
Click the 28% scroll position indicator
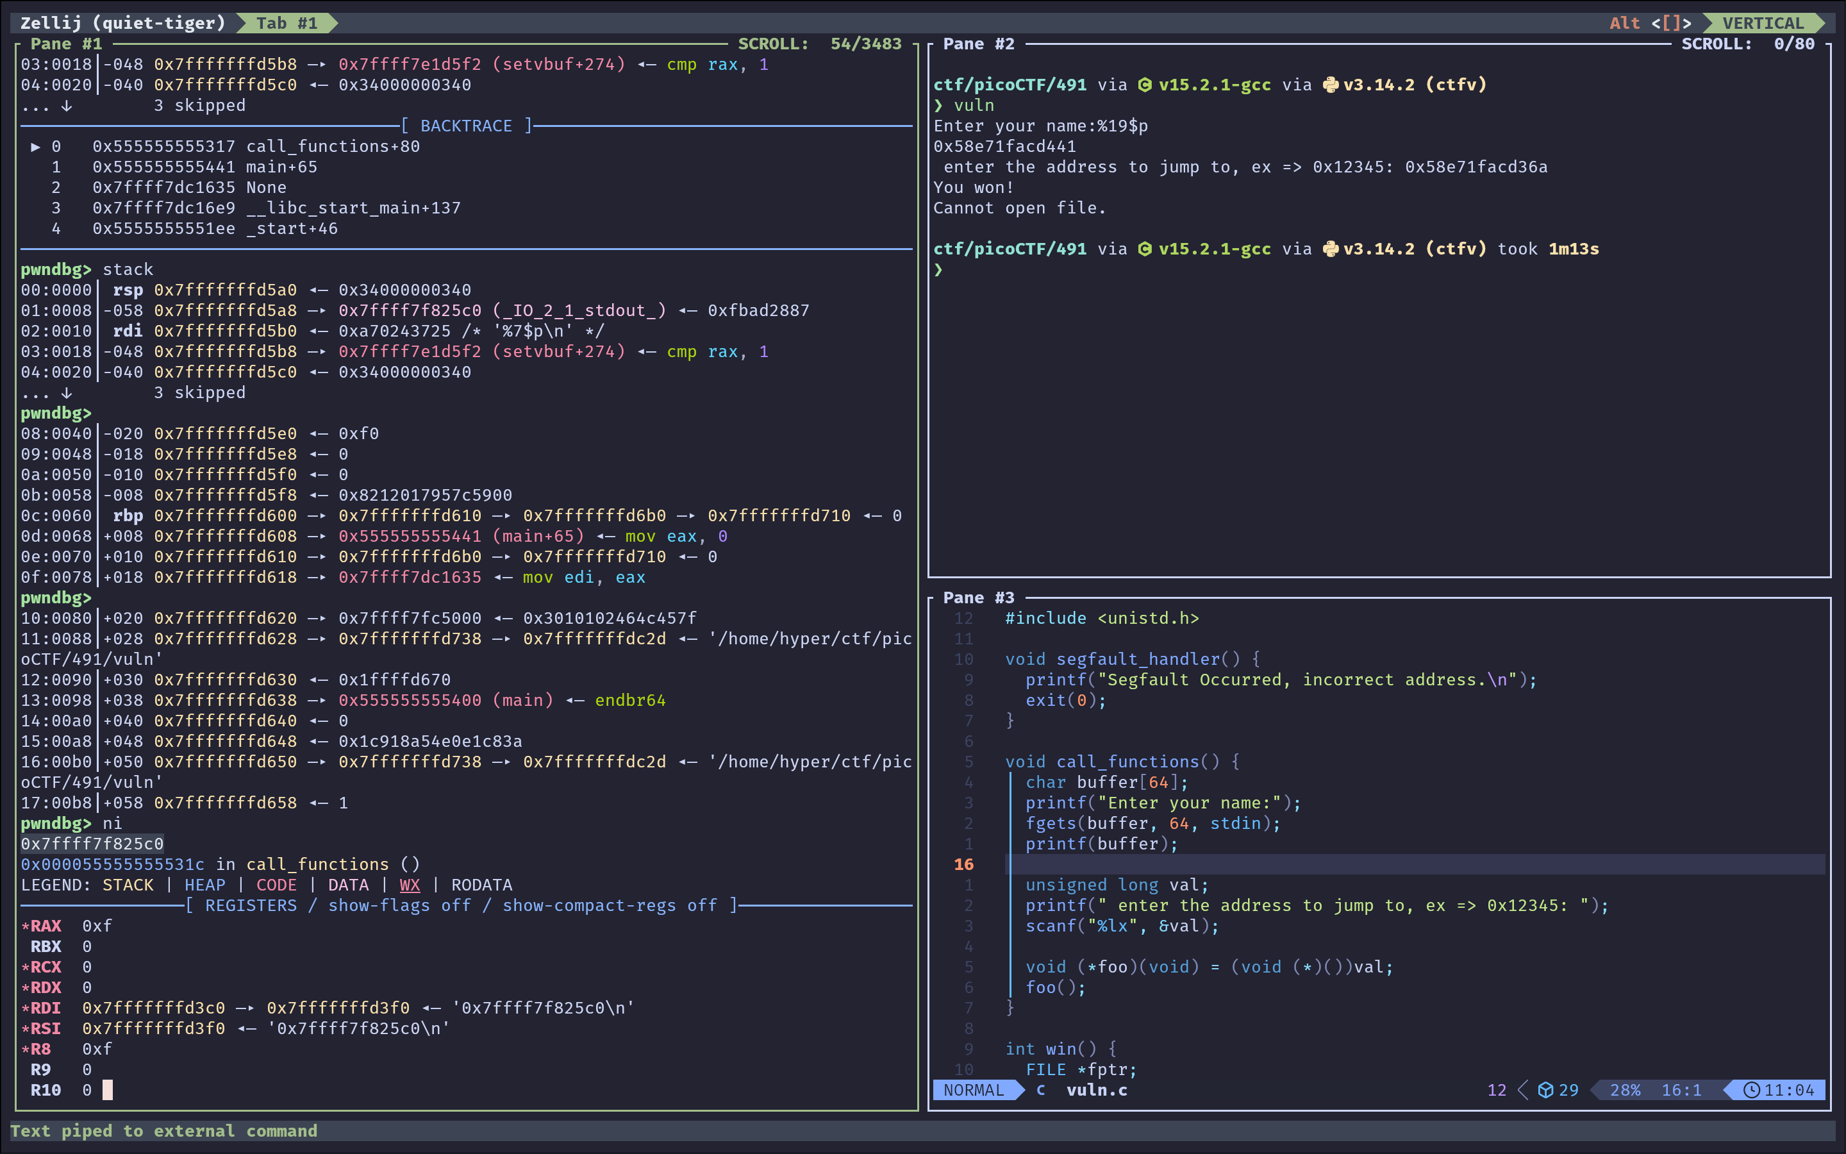(x=1625, y=1090)
